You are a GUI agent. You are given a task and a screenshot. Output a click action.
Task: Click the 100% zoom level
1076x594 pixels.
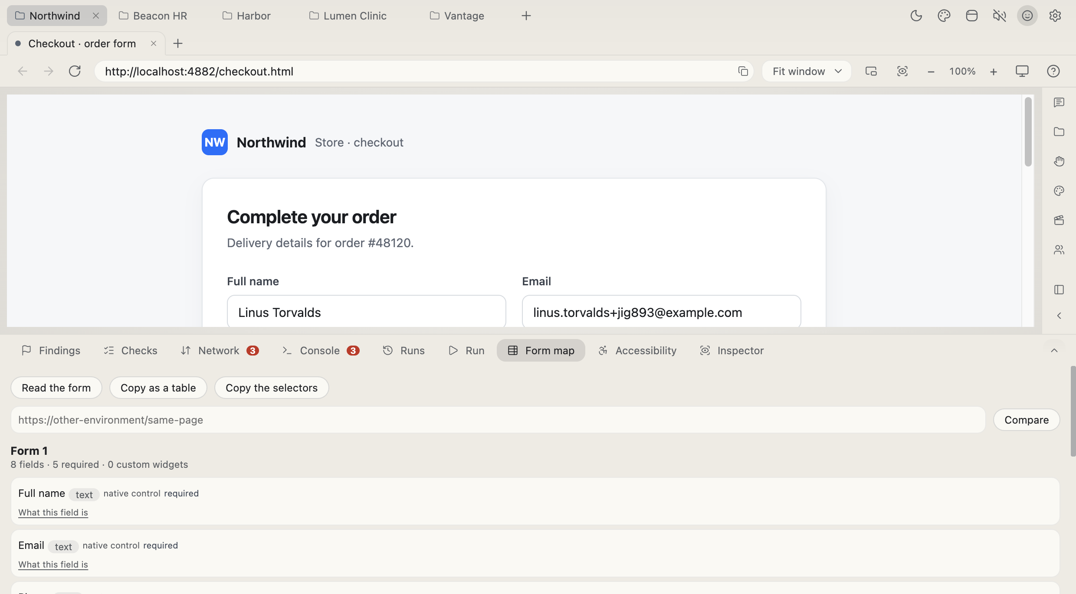point(962,71)
